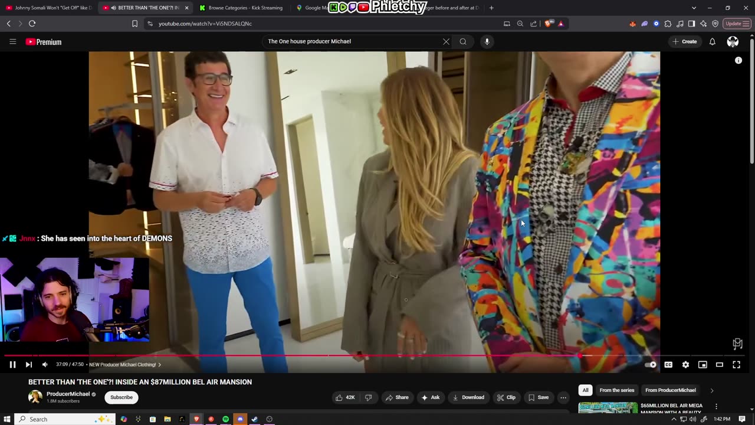Turn on closed captions
755x425 pixels.
coord(668,365)
